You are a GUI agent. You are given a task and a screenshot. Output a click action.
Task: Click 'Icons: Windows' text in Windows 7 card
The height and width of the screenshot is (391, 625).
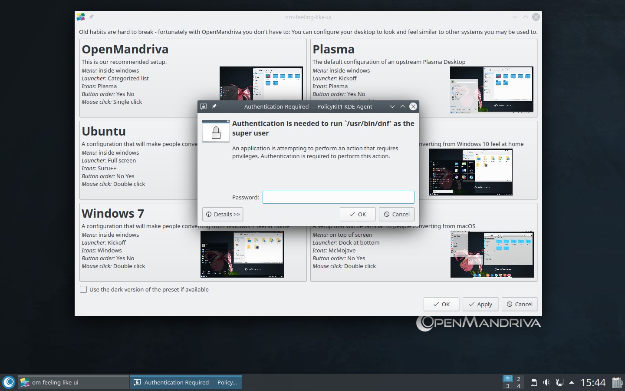tap(102, 250)
